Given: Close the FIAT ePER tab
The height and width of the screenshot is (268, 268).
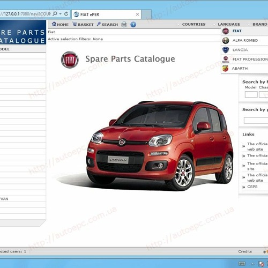Looking at the screenshot, I should (x=137, y=14).
